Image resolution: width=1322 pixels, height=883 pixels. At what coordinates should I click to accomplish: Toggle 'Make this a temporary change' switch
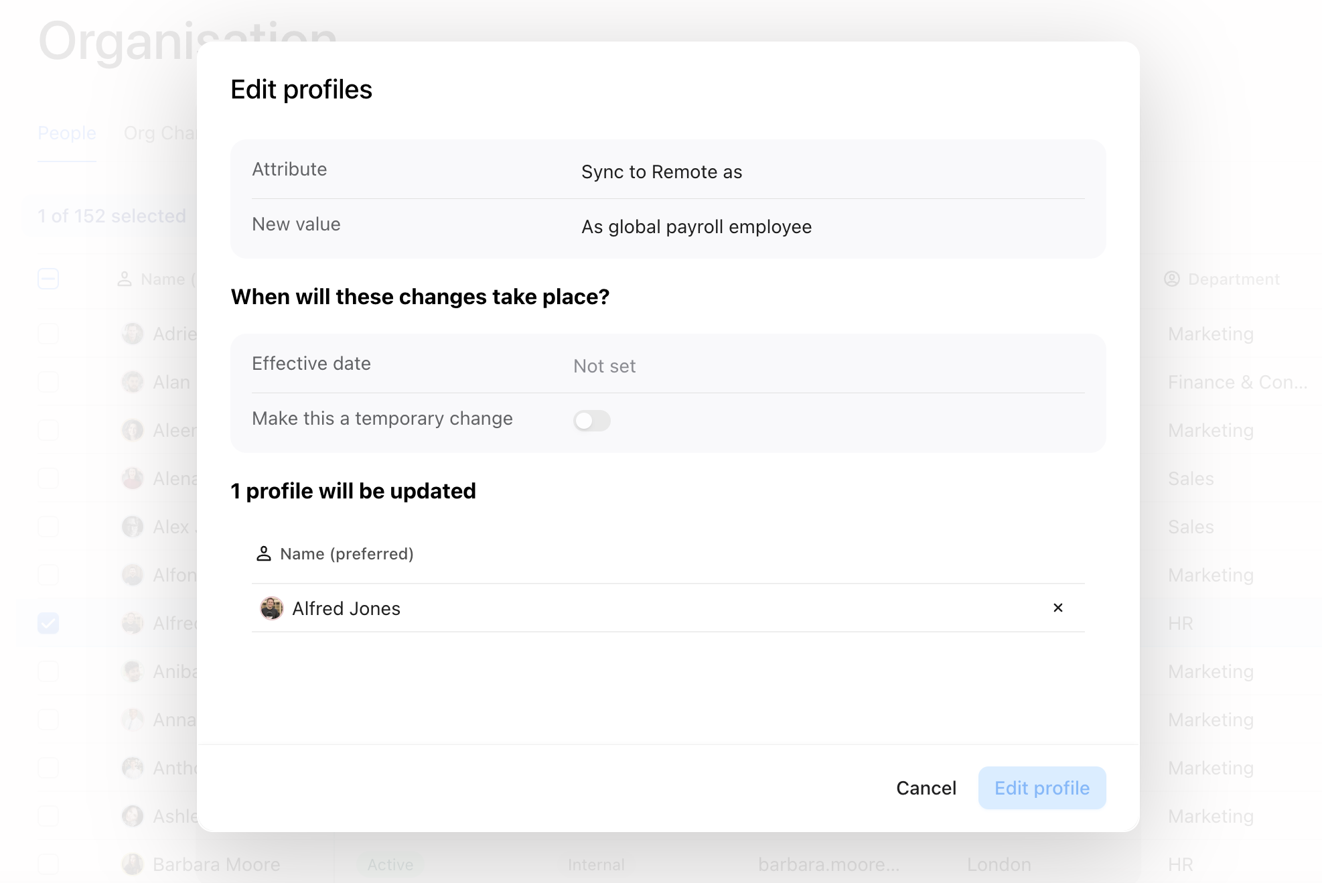592,420
